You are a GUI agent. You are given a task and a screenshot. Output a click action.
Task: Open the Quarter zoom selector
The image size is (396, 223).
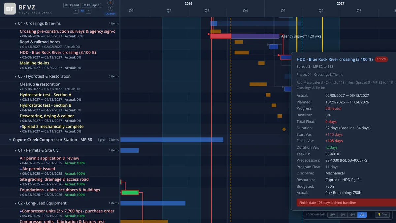pos(111,14)
